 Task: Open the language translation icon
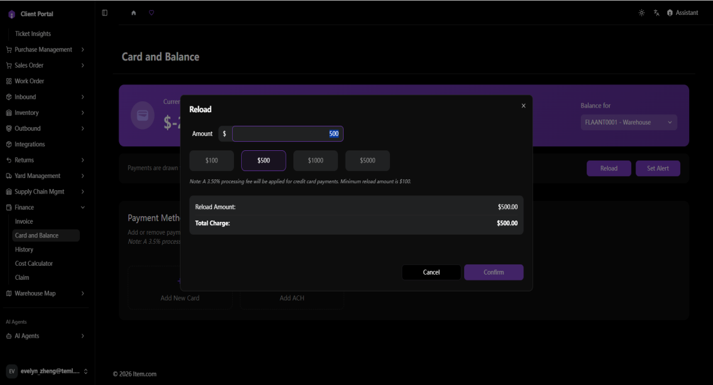pyautogui.click(x=657, y=13)
